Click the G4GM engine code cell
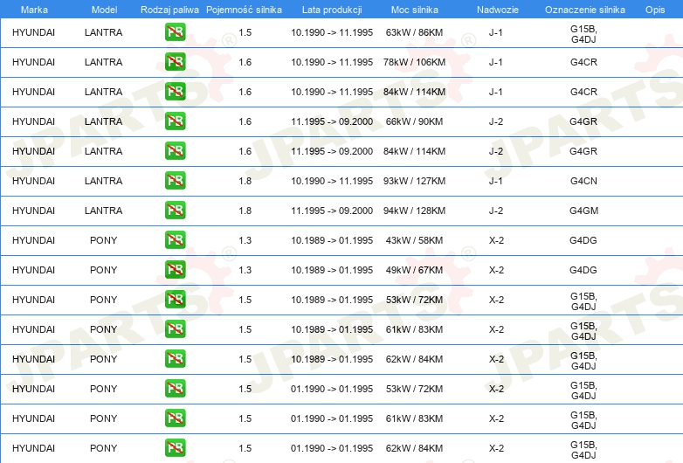Viewport: 683px width, 463px height. click(x=583, y=211)
